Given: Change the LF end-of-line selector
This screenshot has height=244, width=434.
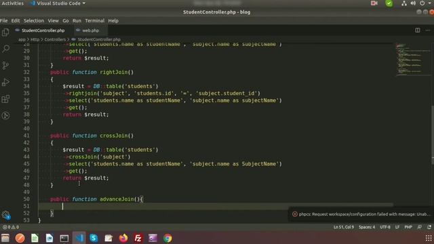Looking at the screenshot, I should (397, 227).
